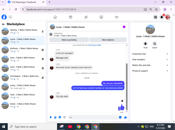
Task: Open the emoji picker in message box
Action: (x=120, y=117)
